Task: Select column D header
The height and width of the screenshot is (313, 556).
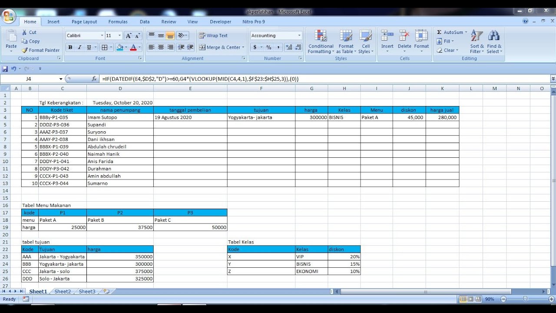Action: point(120,88)
